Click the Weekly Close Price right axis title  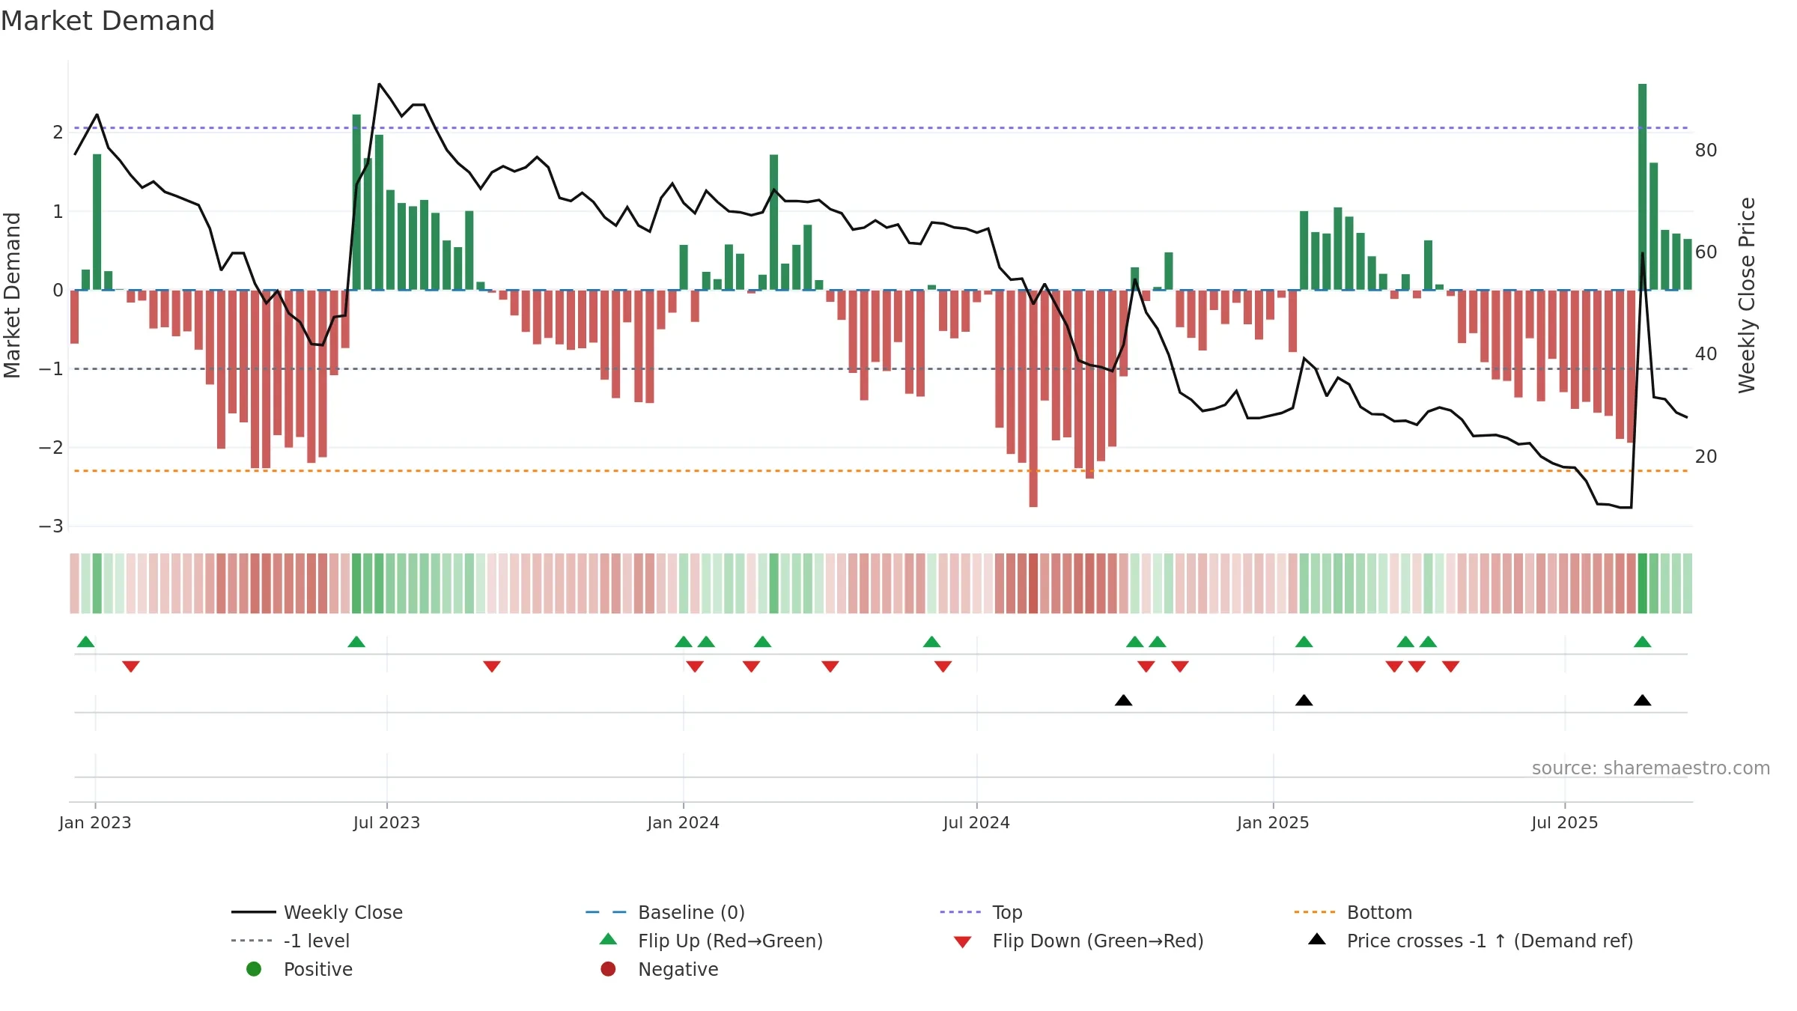coord(1747,295)
